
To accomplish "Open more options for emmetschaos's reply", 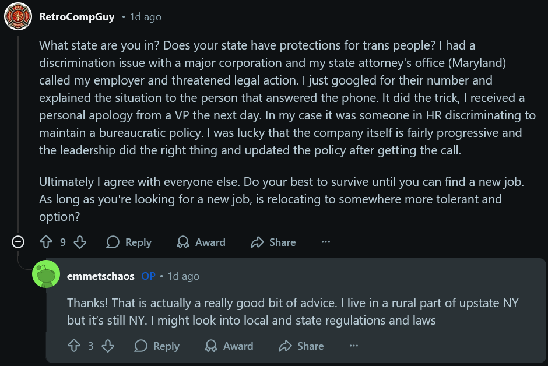I will tap(354, 346).
